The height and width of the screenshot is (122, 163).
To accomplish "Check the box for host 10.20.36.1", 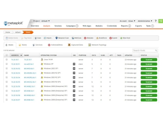I will point(7,60).
